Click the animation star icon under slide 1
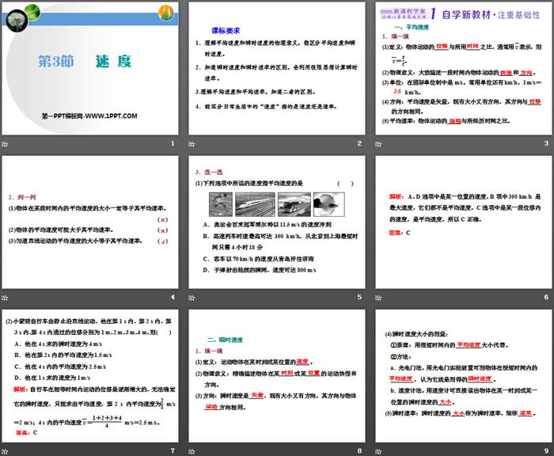The image size is (554, 456). pyautogui.click(x=6, y=143)
